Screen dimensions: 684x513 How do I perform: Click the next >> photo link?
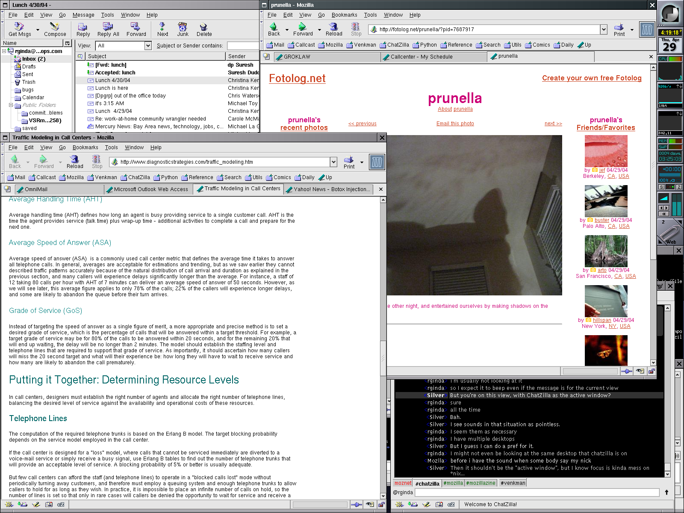click(x=553, y=124)
